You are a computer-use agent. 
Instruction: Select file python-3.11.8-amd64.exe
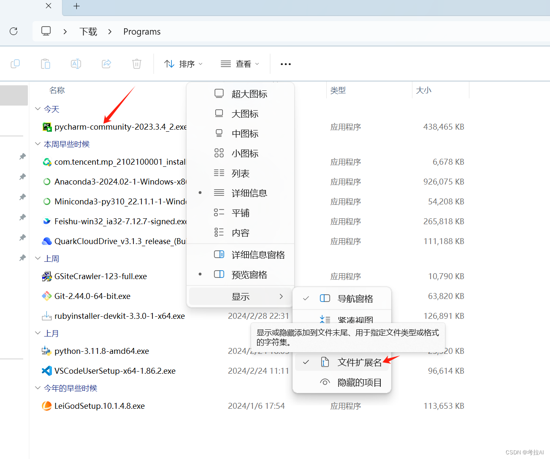102,351
